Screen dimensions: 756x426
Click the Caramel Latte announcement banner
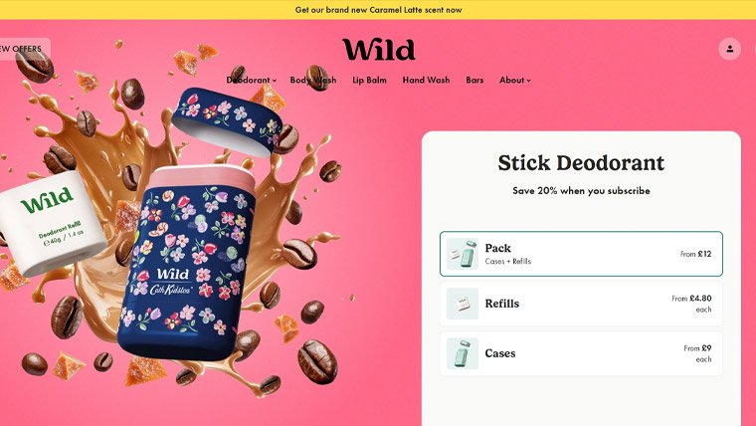[x=378, y=10]
